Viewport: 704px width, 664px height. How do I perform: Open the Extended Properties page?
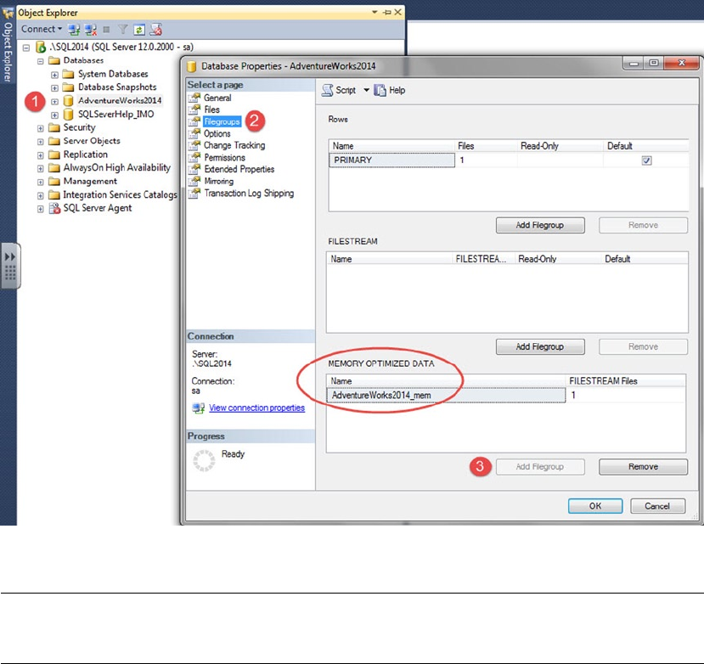point(239,169)
